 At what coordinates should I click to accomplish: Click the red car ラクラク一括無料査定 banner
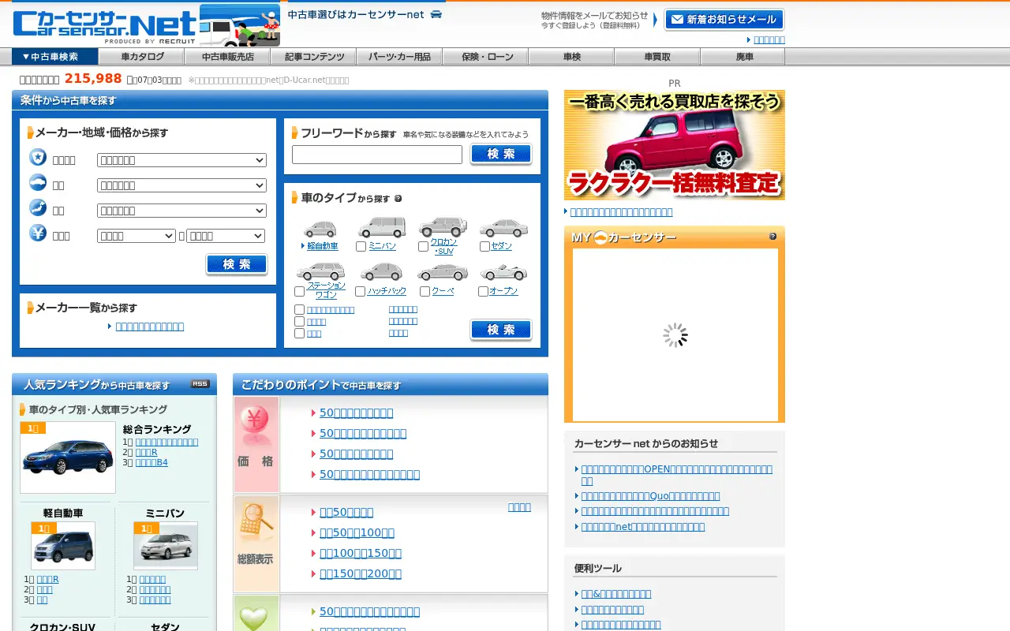(x=675, y=145)
